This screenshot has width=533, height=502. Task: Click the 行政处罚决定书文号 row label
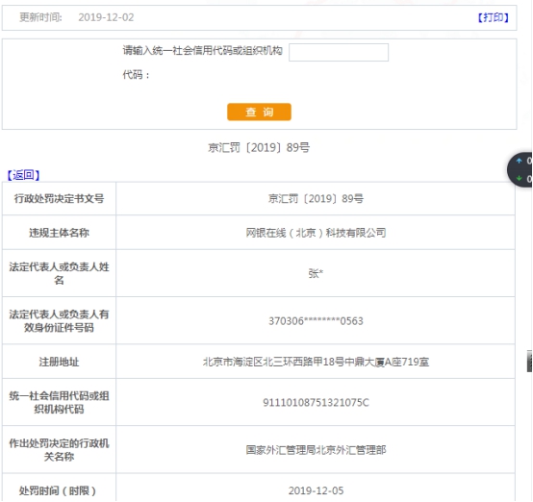click(x=59, y=198)
